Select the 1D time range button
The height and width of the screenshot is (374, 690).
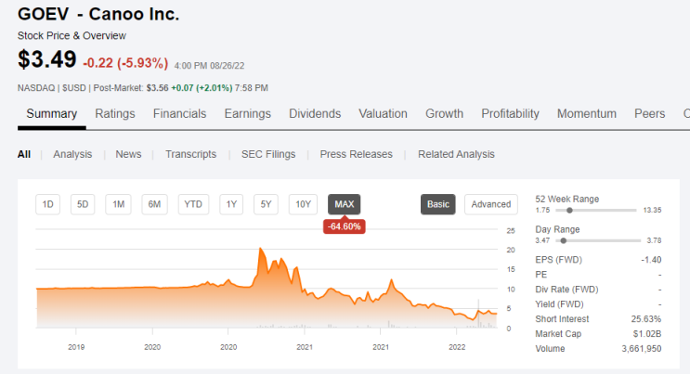click(x=48, y=204)
